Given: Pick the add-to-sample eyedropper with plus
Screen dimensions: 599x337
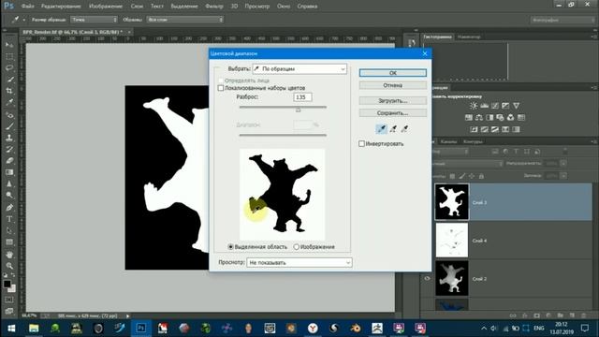Looking at the screenshot, I should click(x=393, y=129).
